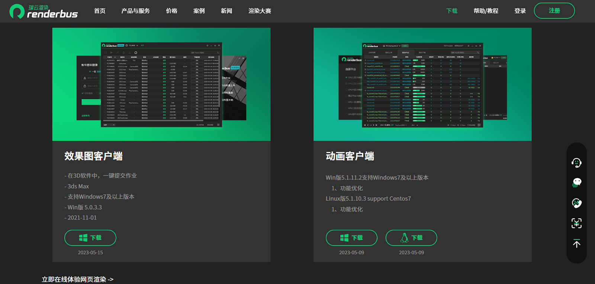Open customer service headset icon

click(576, 163)
